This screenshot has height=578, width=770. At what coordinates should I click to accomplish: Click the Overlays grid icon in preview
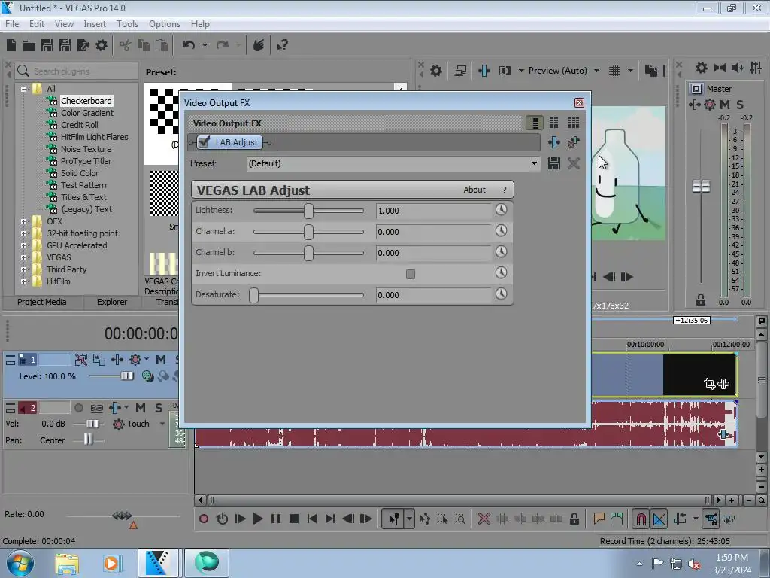(x=614, y=71)
